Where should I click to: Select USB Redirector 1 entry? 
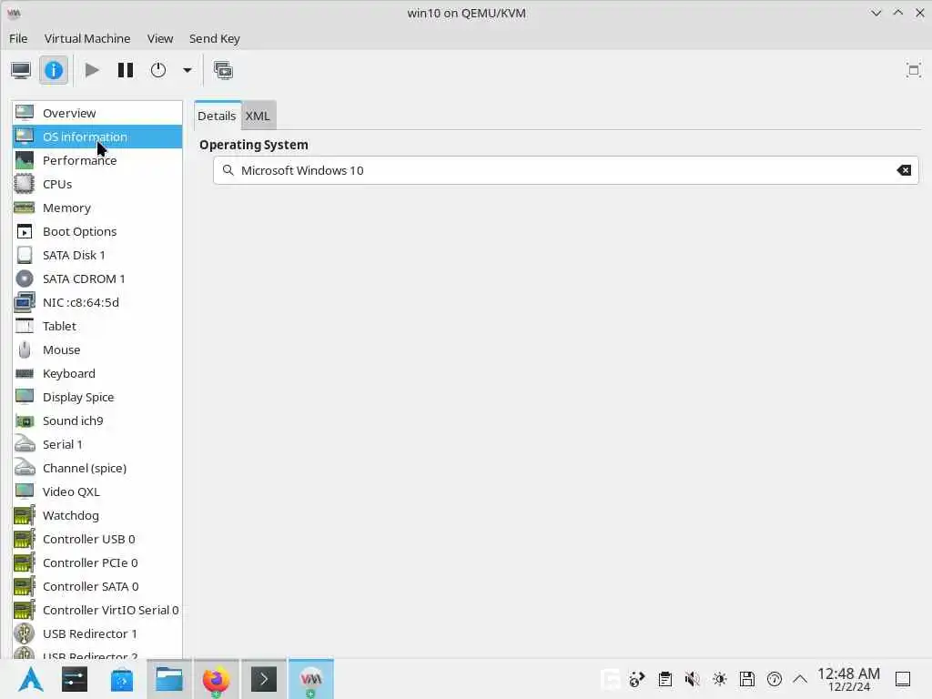tap(97, 633)
